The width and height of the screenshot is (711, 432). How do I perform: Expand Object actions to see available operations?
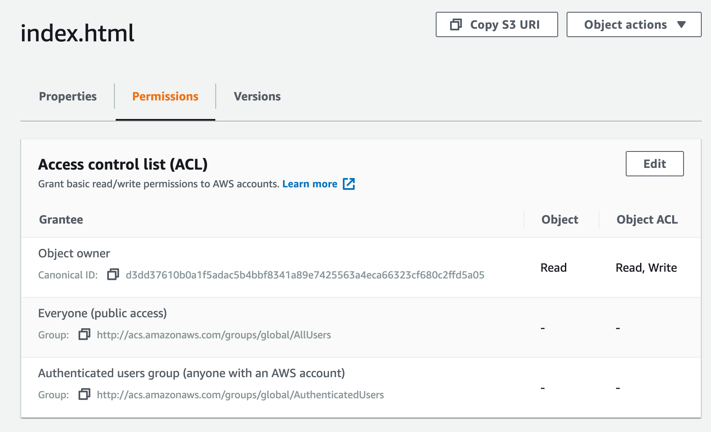pyautogui.click(x=633, y=24)
